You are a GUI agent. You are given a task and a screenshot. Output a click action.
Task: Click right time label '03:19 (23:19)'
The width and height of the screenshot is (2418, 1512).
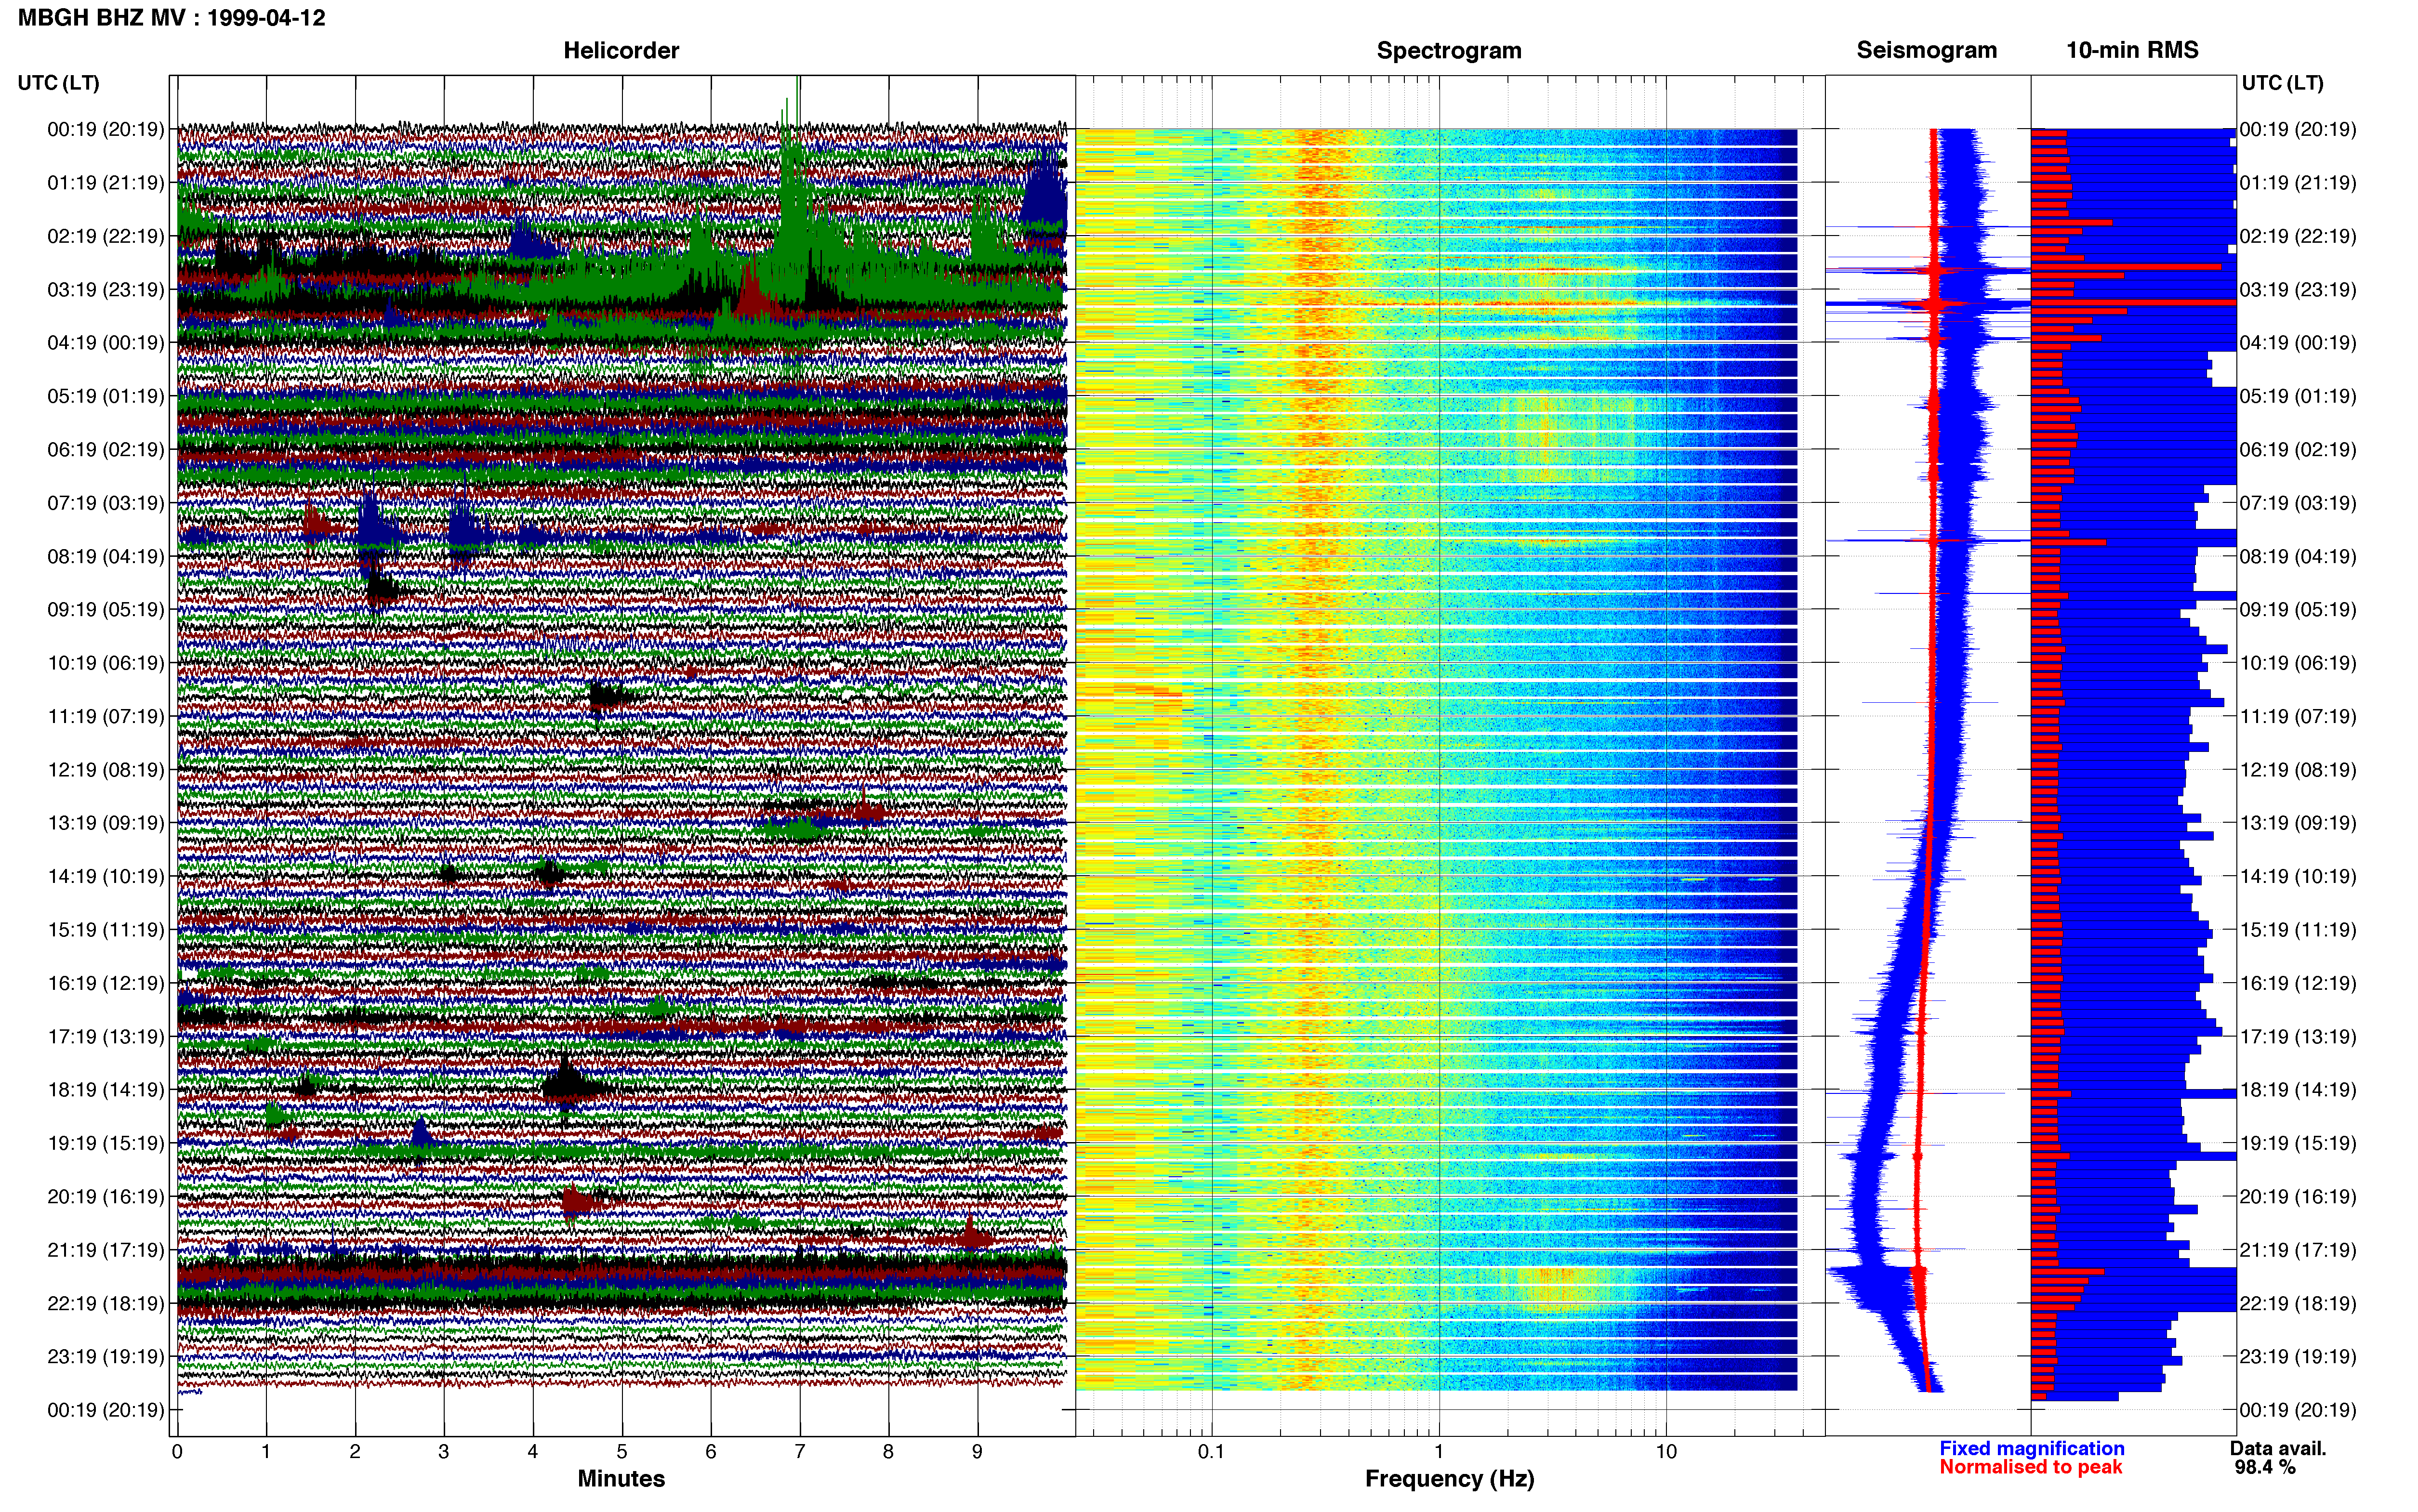(x=2298, y=290)
